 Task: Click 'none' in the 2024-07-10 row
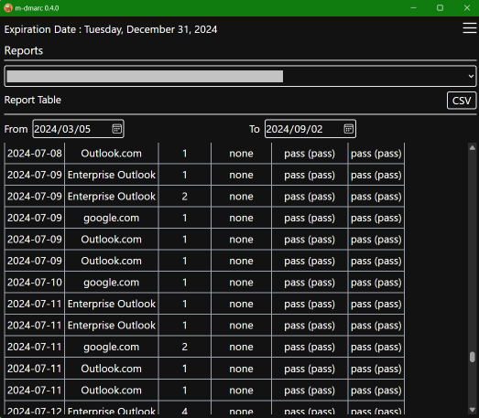(x=241, y=283)
